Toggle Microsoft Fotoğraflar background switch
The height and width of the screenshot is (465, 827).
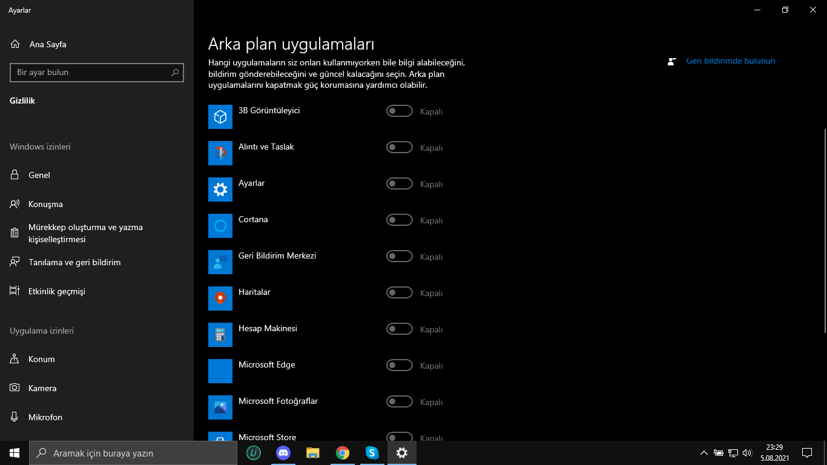click(400, 401)
